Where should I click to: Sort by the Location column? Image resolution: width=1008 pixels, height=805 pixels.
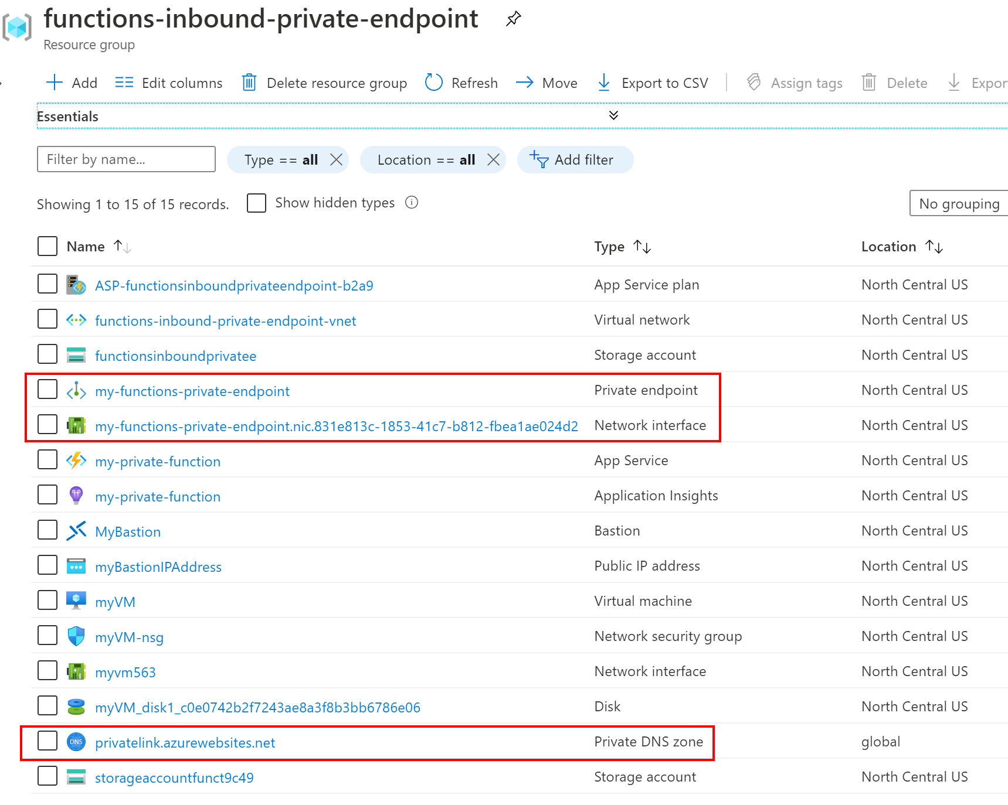[x=902, y=247]
